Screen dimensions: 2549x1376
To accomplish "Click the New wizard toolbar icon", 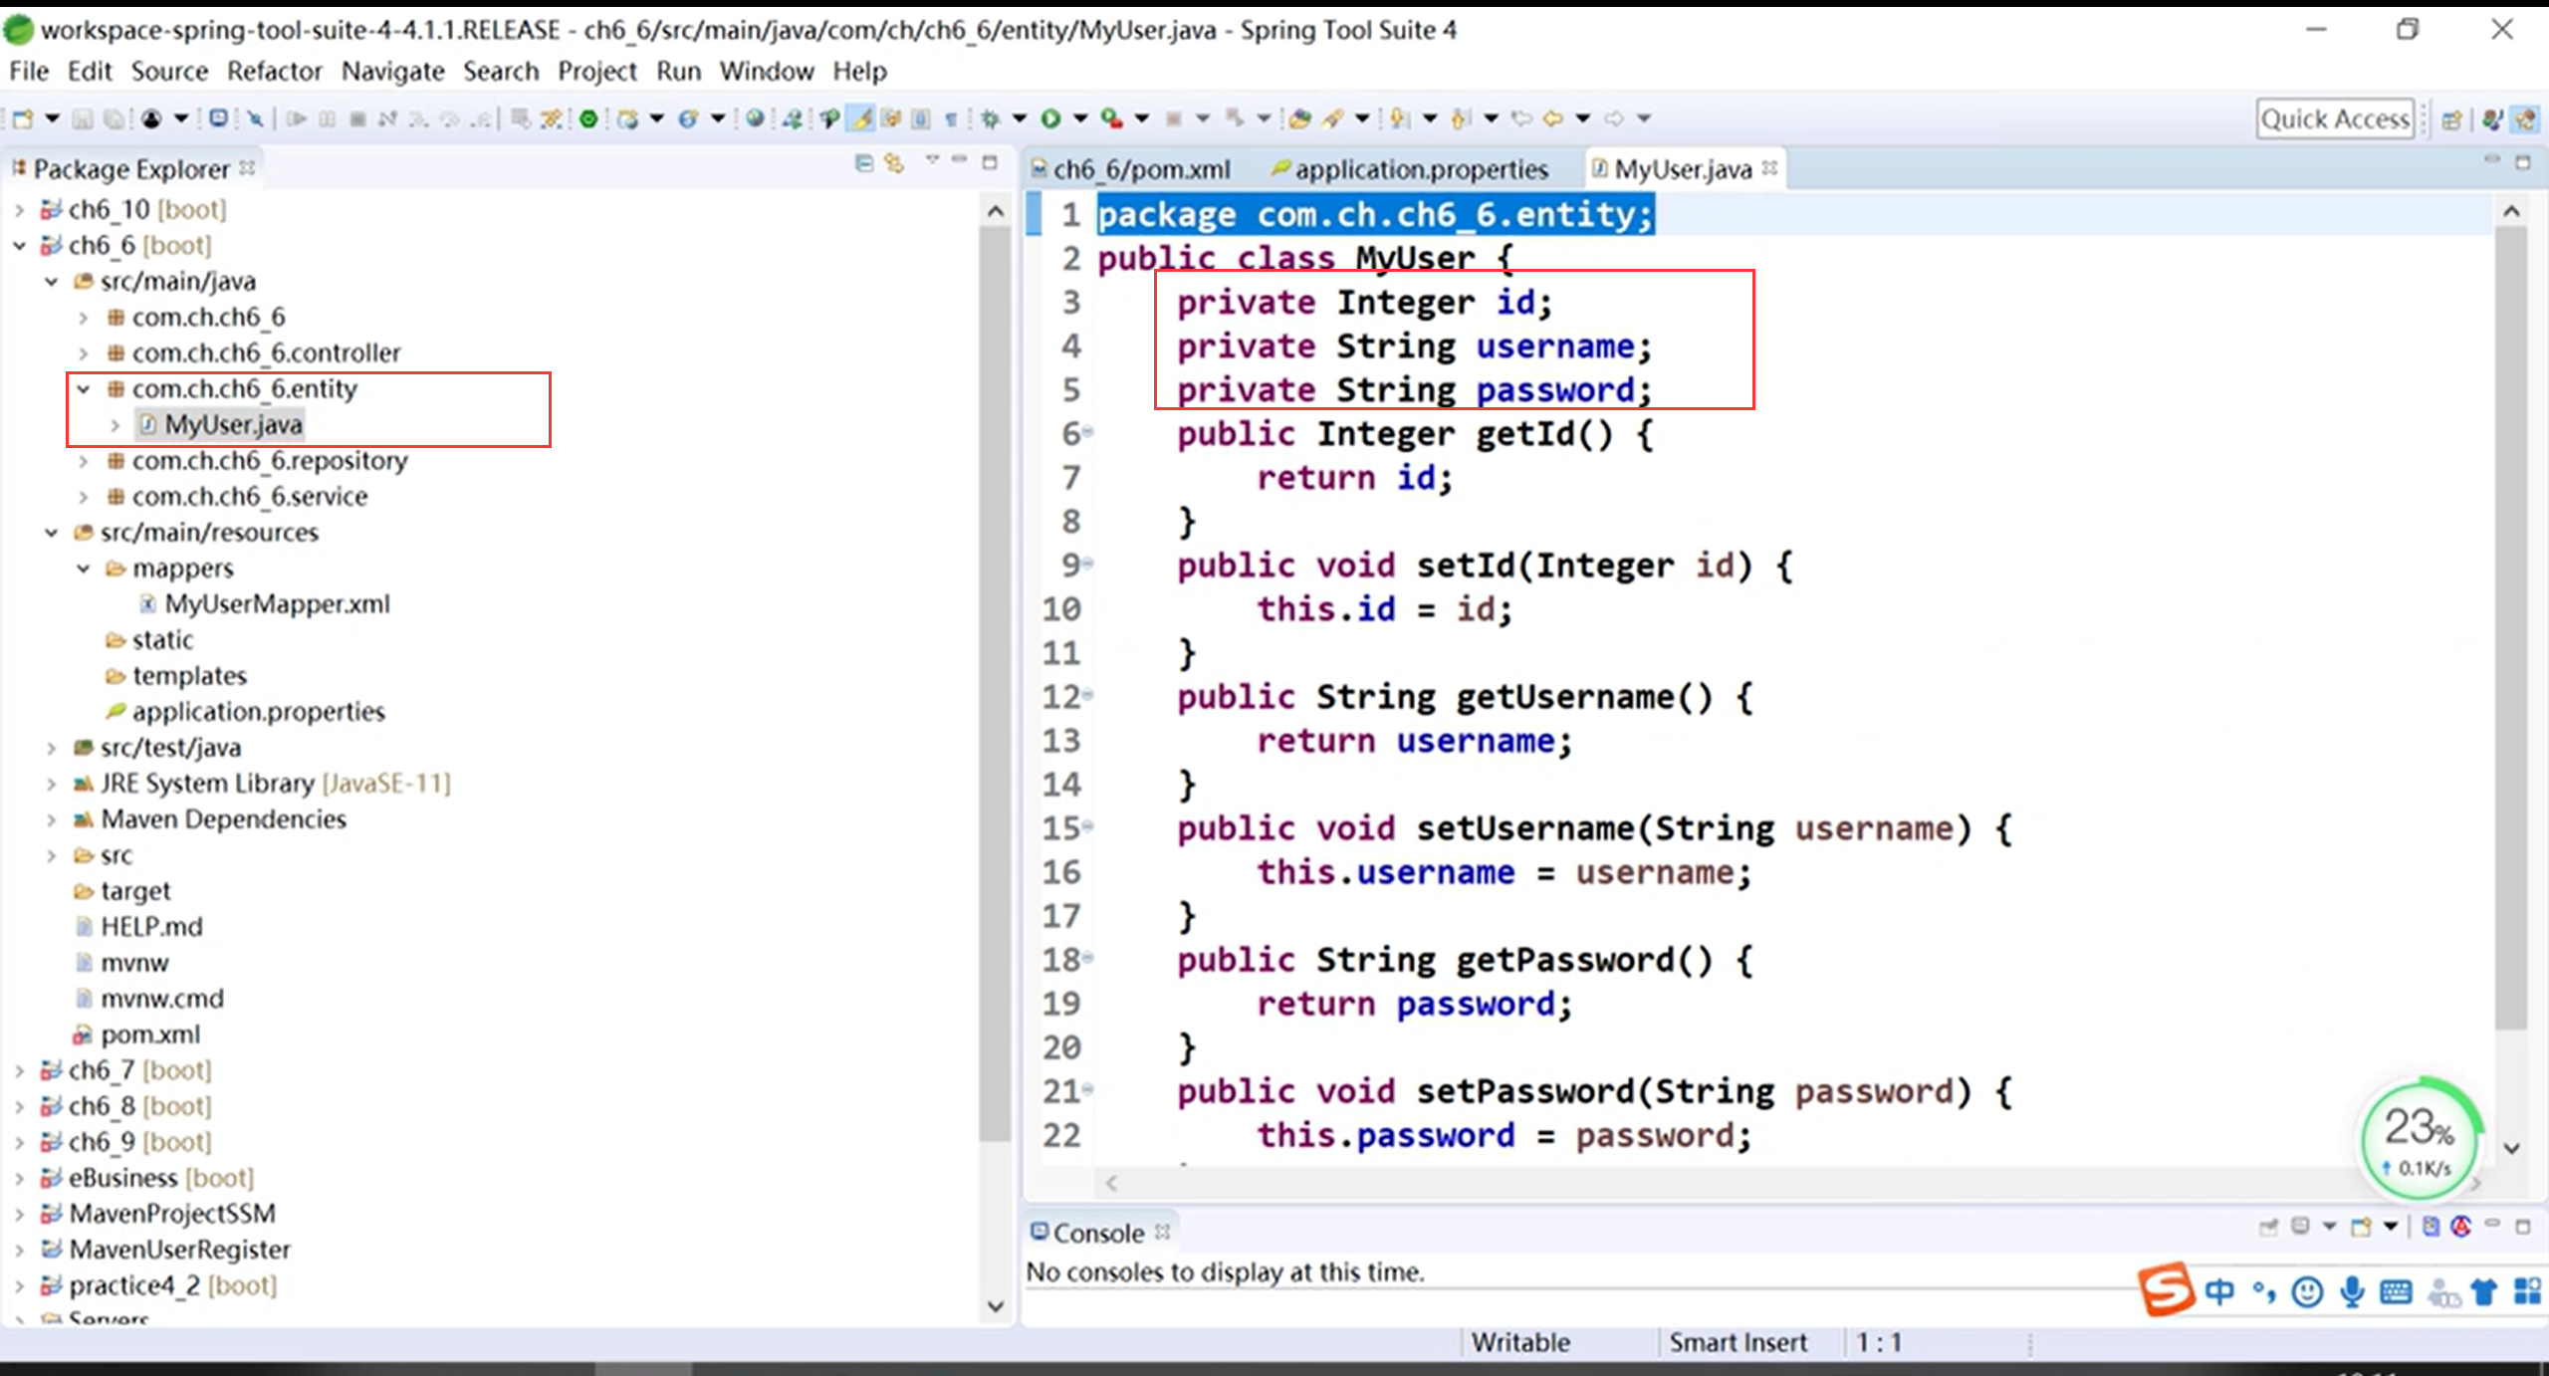I will [x=22, y=119].
